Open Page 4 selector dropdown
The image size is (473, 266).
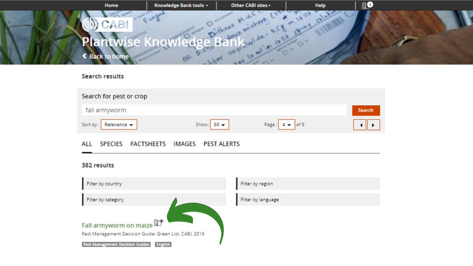[287, 125]
